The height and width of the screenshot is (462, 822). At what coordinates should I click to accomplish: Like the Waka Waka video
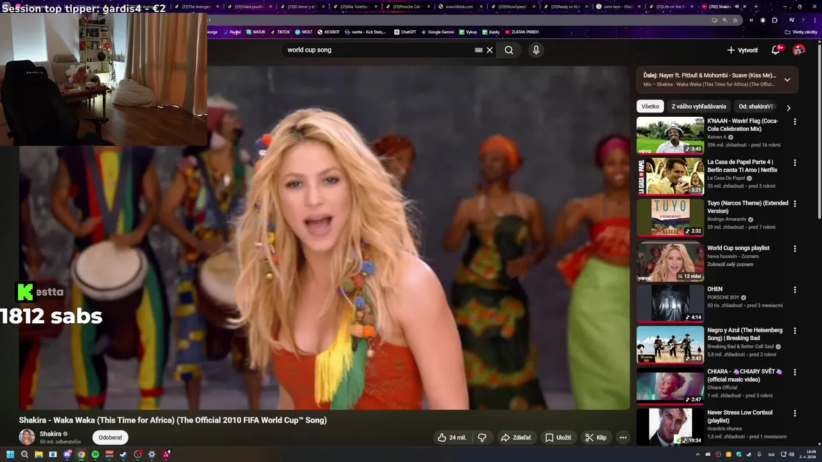point(452,438)
